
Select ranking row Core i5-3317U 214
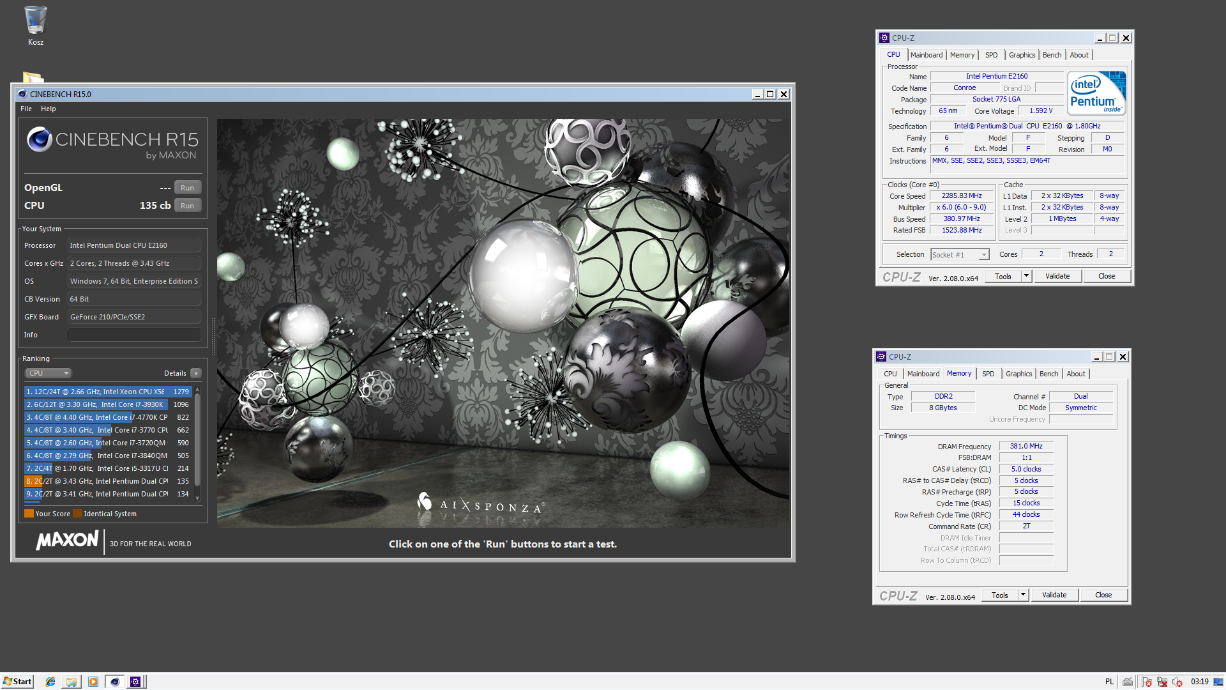tap(108, 468)
